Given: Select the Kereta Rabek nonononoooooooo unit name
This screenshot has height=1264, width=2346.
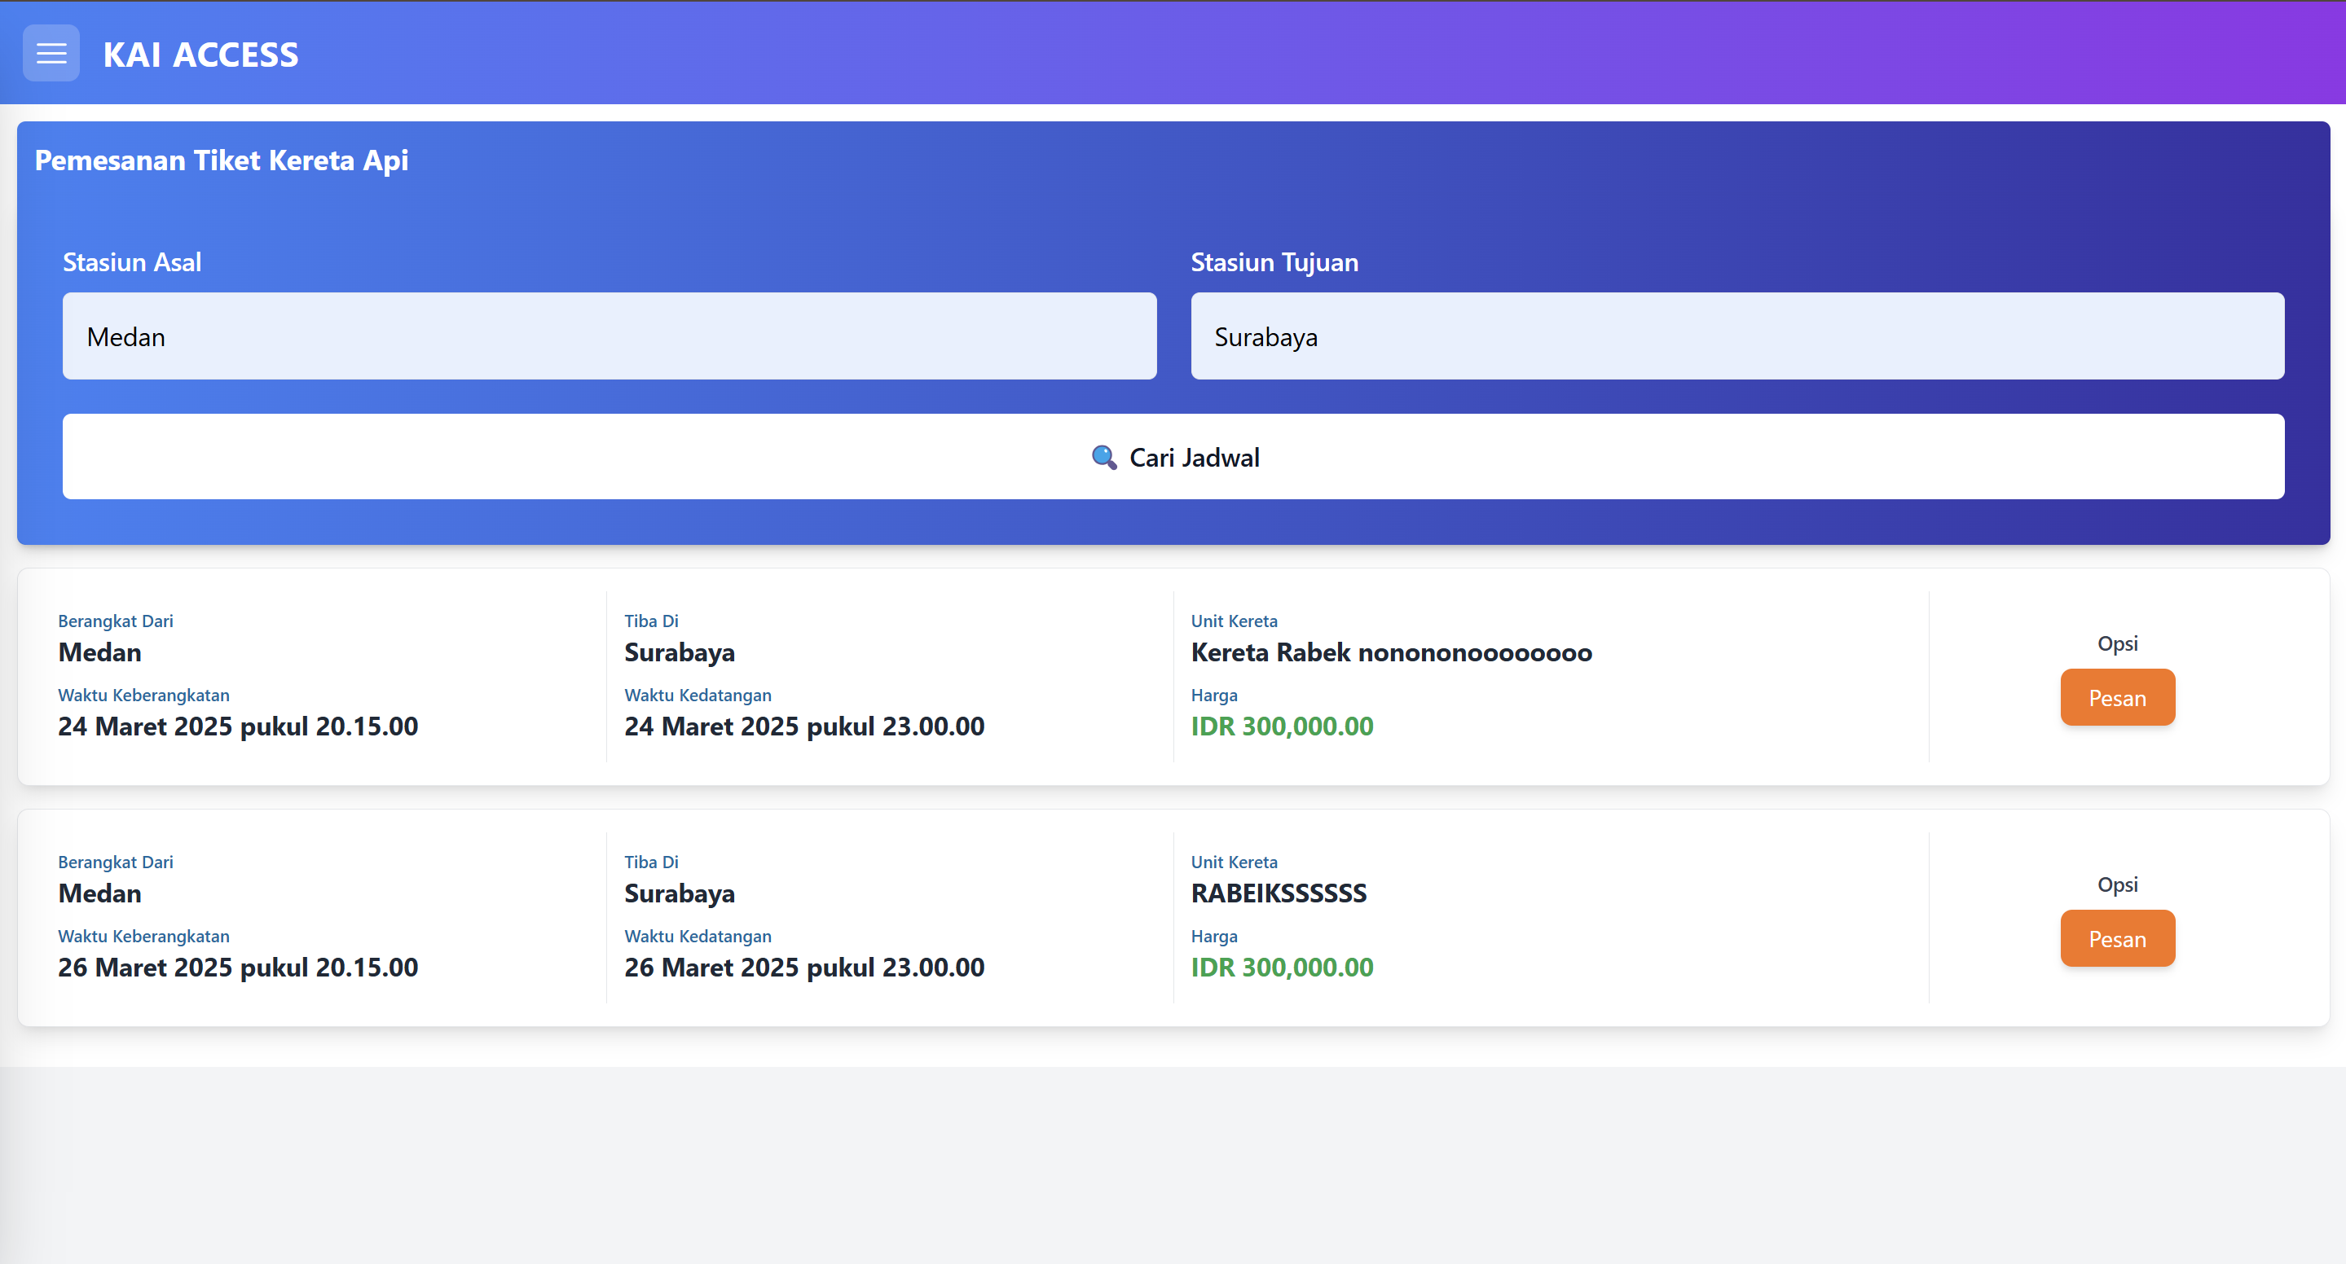Looking at the screenshot, I should (x=1391, y=652).
